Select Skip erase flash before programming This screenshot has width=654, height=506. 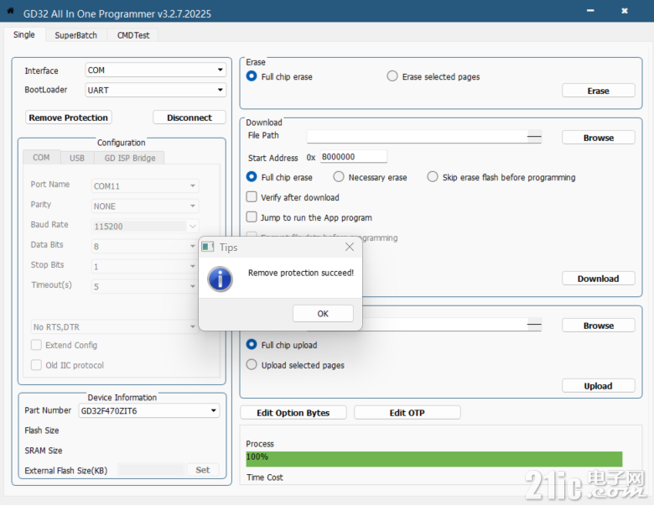click(501, 177)
